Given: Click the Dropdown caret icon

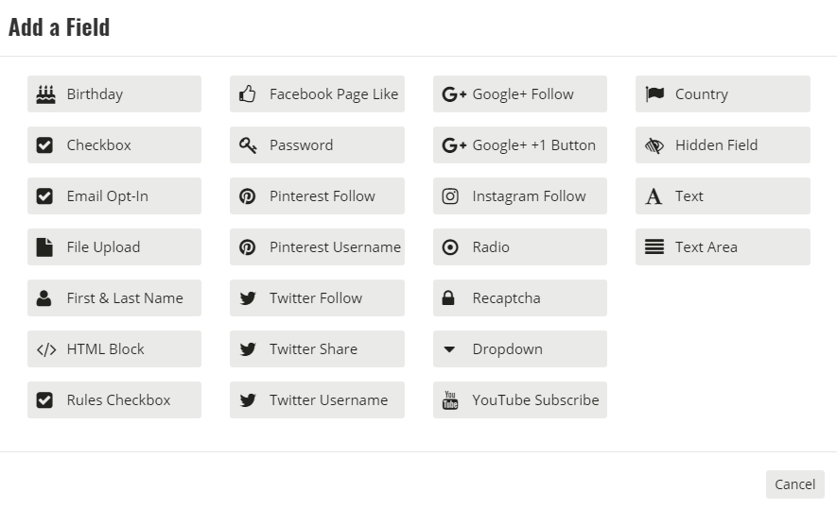Looking at the screenshot, I should (x=449, y=349).
